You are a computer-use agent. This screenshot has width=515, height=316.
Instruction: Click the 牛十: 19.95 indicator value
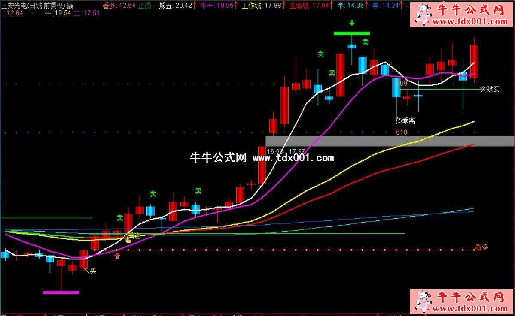tap(217, 6)
